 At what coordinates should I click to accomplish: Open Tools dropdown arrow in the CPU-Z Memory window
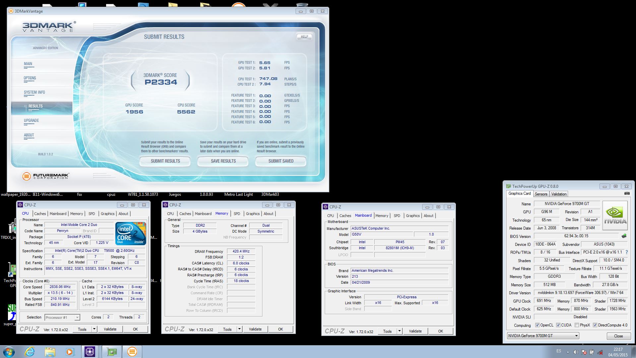coord(239,329)
